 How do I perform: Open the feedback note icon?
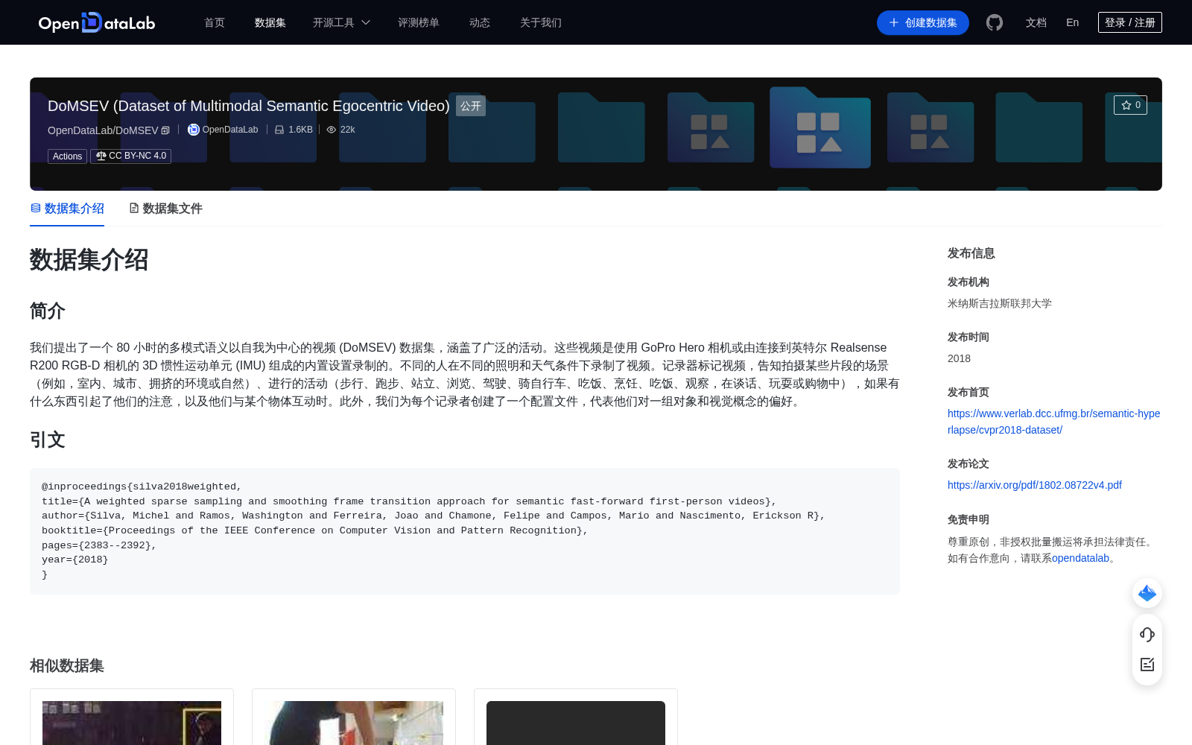point(1147,665)
